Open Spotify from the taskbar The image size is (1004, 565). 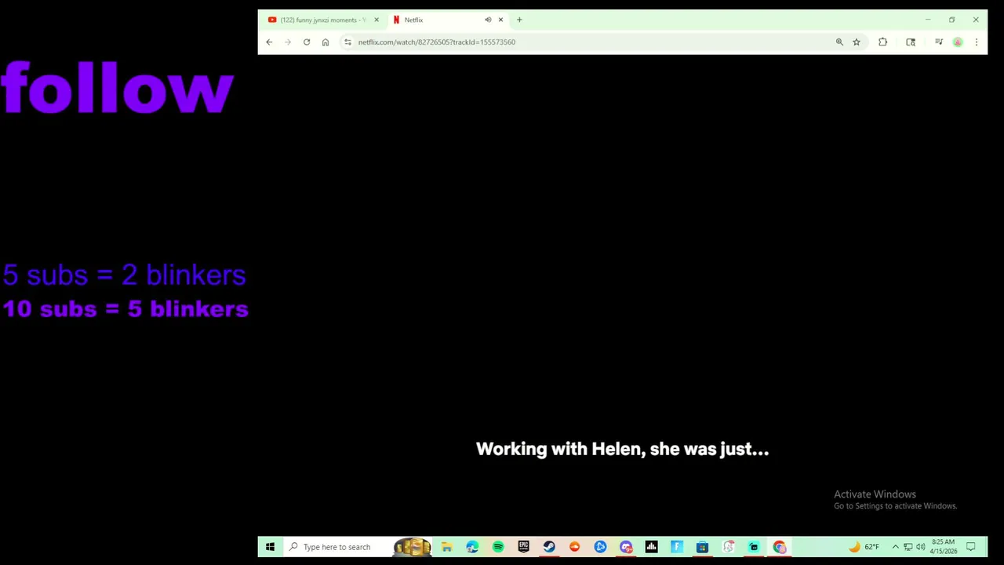pos(498,547)
